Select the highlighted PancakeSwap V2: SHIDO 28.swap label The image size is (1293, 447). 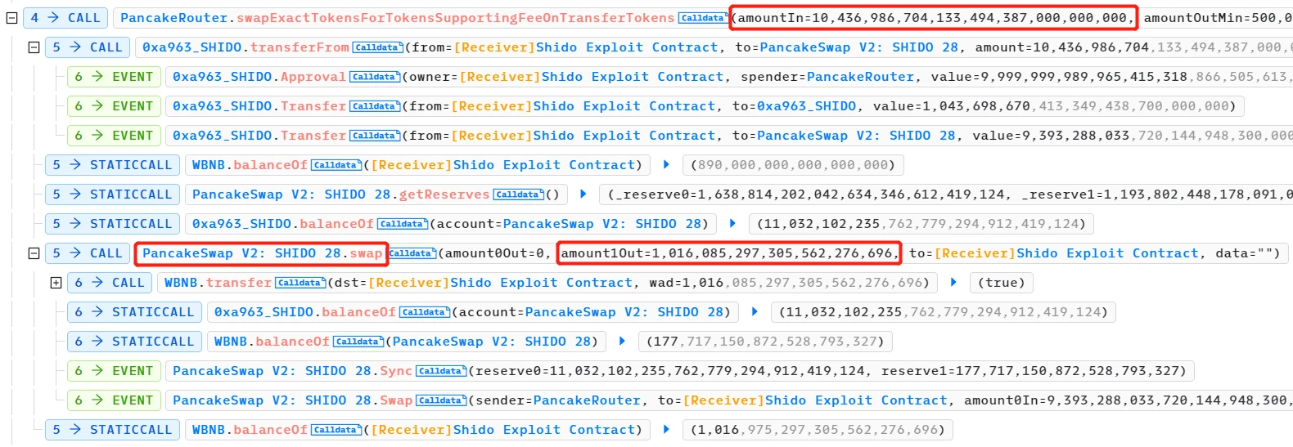point(262,253)
